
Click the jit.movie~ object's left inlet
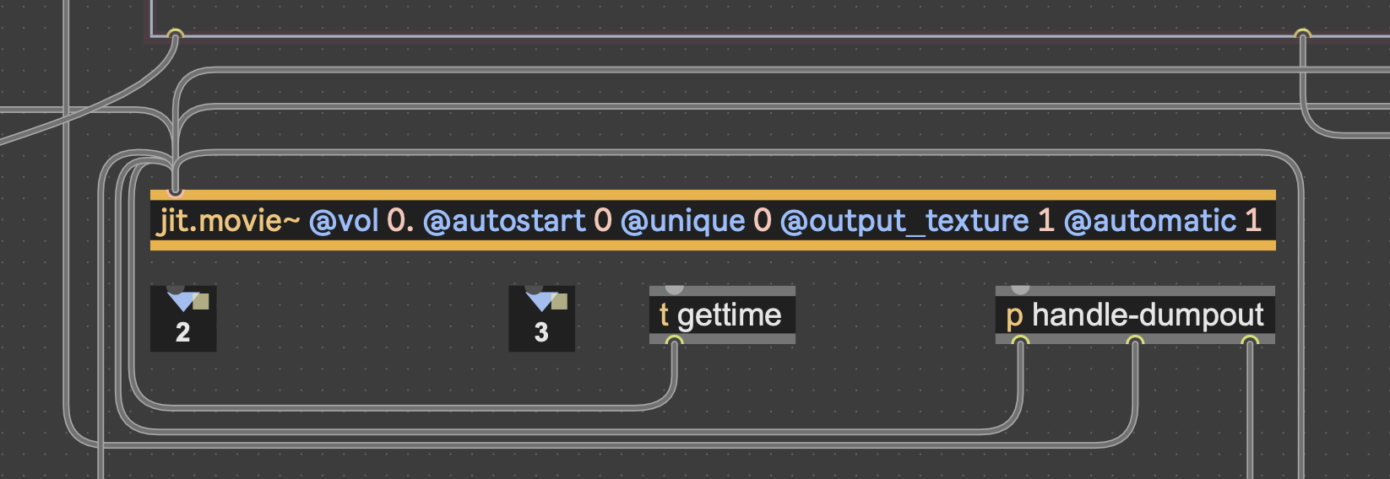pyautogui.click(x=176, y=193)
